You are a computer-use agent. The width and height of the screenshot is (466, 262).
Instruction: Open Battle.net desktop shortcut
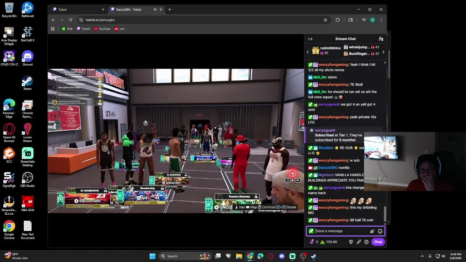tap(28, 10)
